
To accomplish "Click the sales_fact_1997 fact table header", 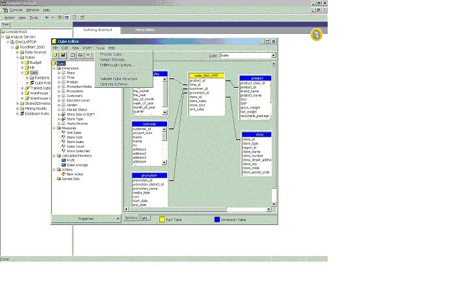I will (x=206, y=75).
